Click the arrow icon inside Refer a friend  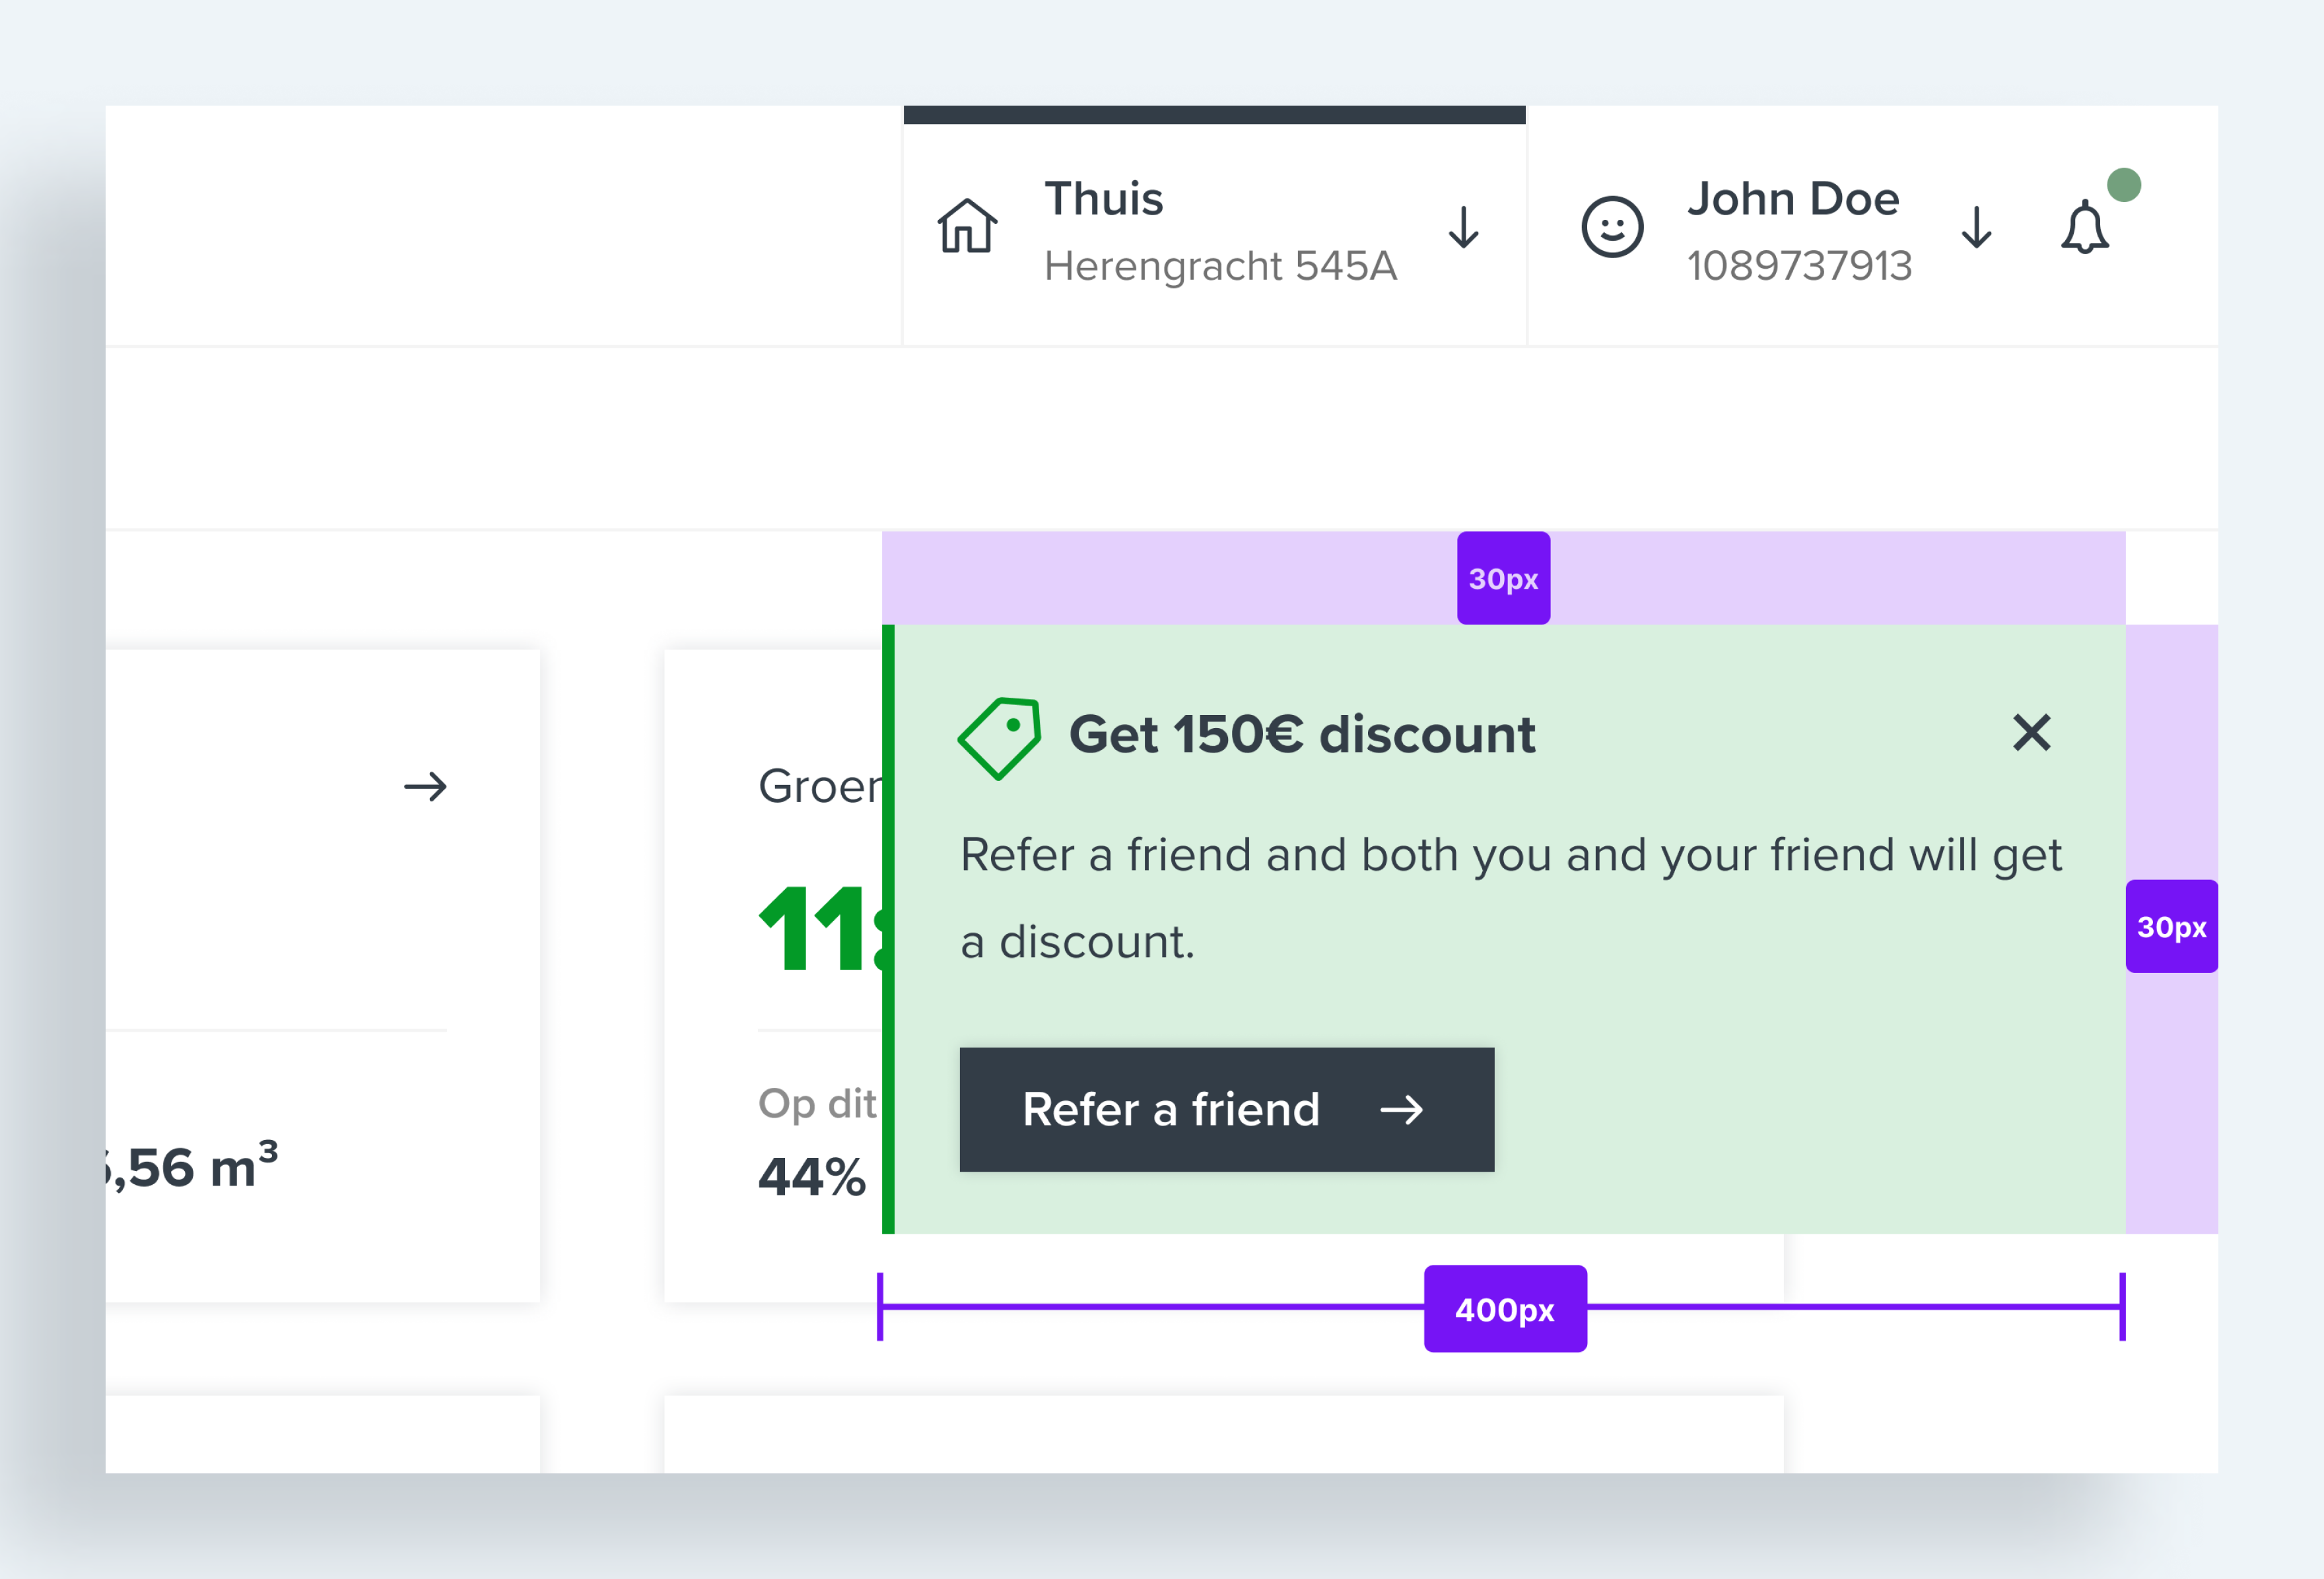(x=1401, y=1110)
